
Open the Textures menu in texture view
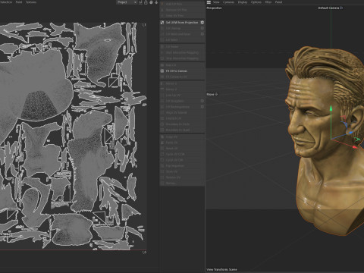tap(31, 2)
